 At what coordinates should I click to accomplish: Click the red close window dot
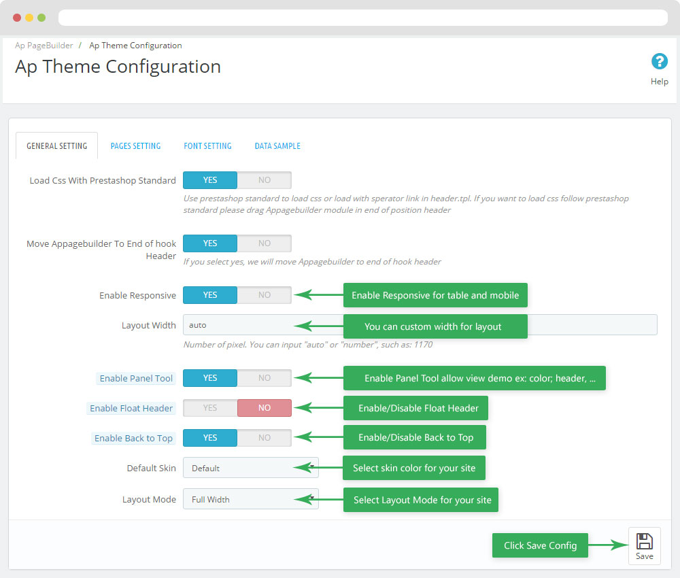[x=17, y=18]
